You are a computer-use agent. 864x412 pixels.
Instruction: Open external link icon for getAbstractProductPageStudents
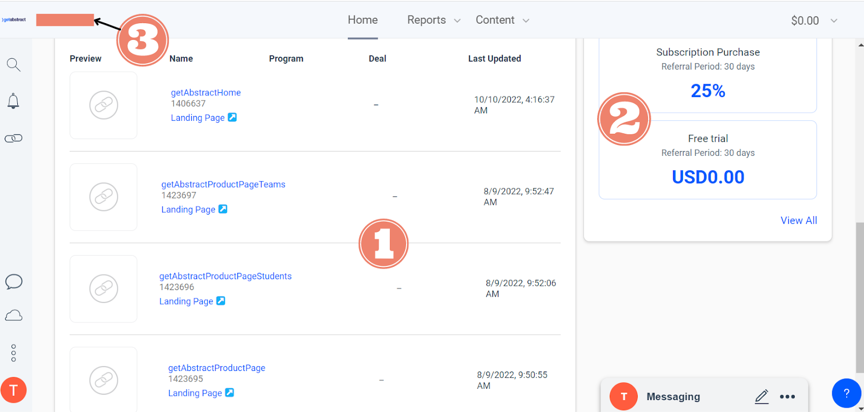coord(220,300)
